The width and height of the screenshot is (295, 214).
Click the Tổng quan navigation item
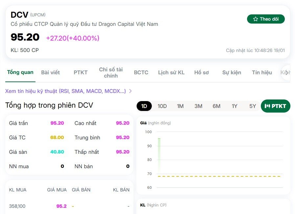point(20,72)
